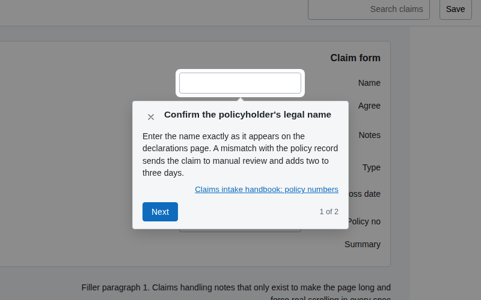The height and width of the screenshot is (300, 481).
Task: Select the Policy no label
Action: [x=364, y=221]
